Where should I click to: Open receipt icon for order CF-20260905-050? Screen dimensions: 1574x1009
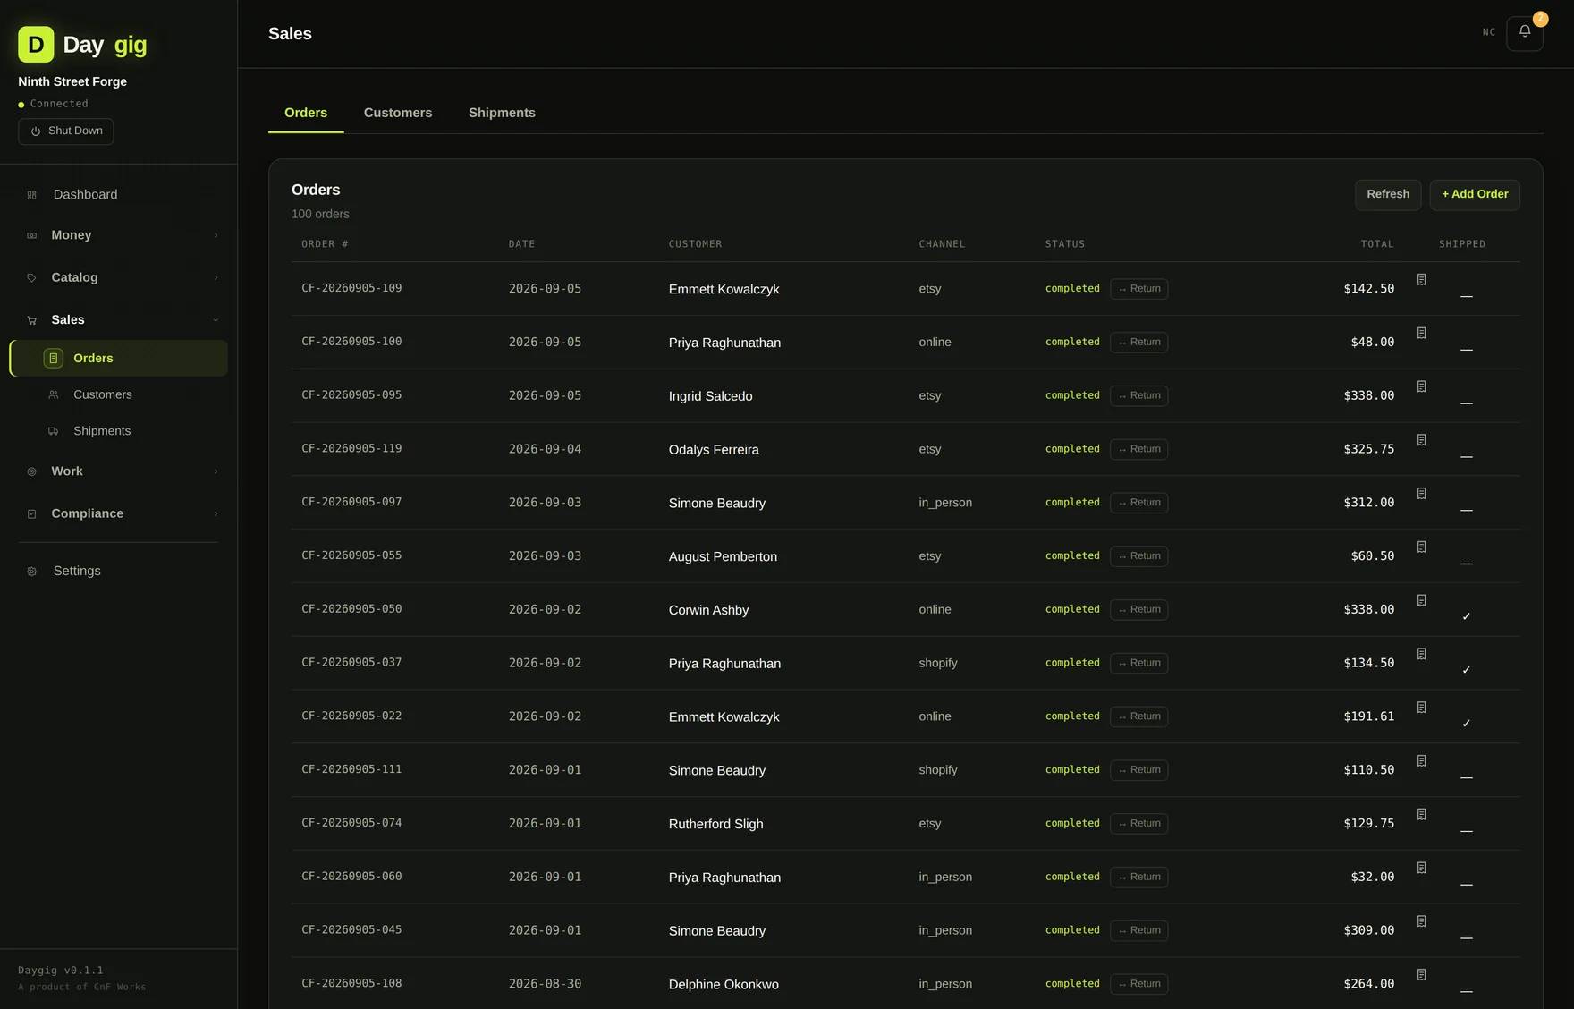(1421, 601)
